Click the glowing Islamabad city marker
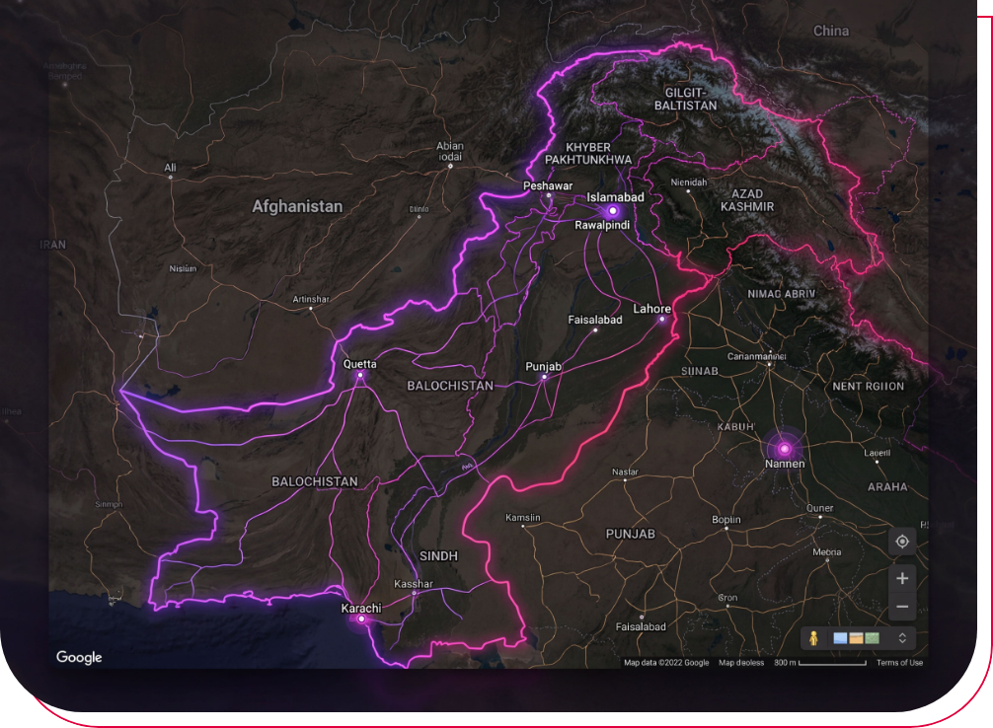 [612, 211]
